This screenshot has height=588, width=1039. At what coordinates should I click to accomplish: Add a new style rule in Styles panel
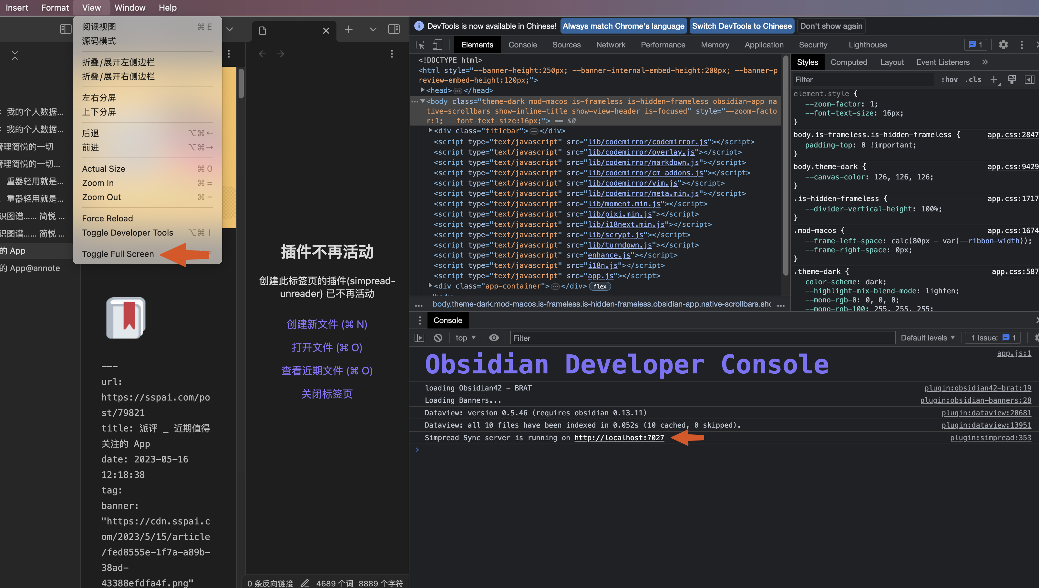[x=994, y=79]
